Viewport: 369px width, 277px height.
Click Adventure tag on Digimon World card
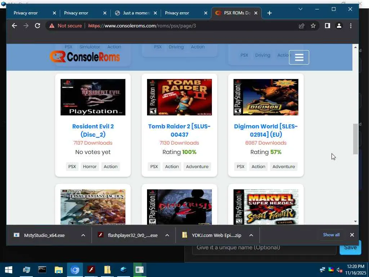pyautogui.click(x=284, y=167)
